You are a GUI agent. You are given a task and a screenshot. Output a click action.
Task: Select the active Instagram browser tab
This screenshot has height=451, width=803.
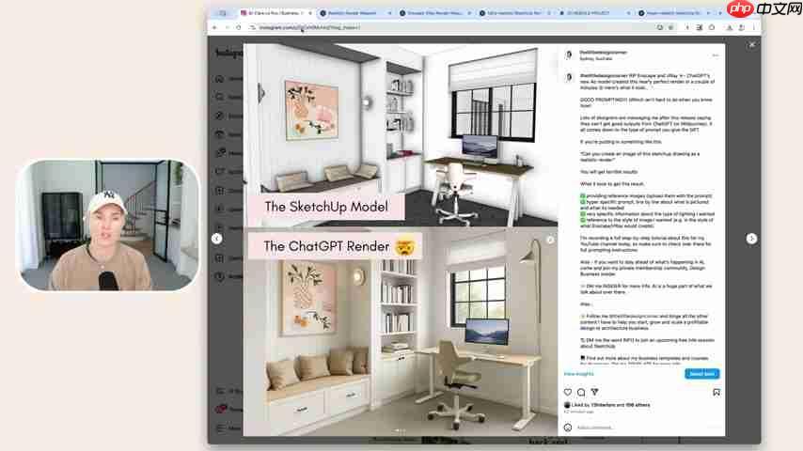pos(275,13)
